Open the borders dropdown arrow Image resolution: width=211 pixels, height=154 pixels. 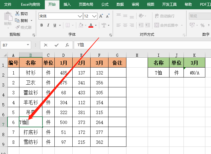(73, 25)
